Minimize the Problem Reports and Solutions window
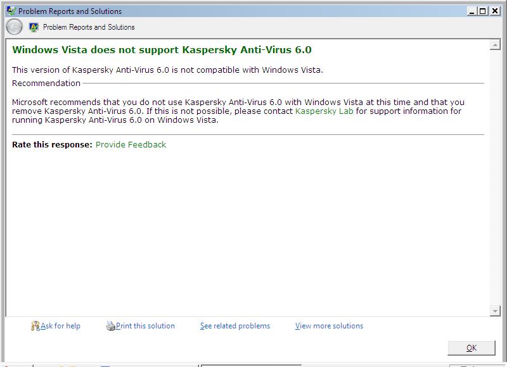 point(472,11)
